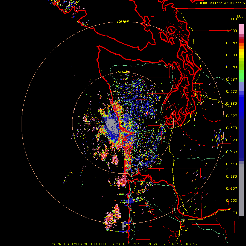Select the 0.520 legend value
The image size is (246, 246).
[232, 140]
